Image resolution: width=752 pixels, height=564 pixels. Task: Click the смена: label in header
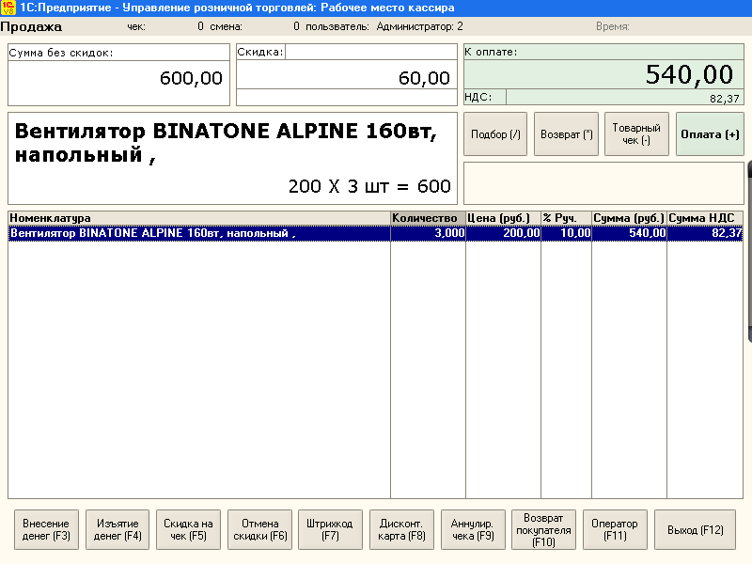coord(226,26)
